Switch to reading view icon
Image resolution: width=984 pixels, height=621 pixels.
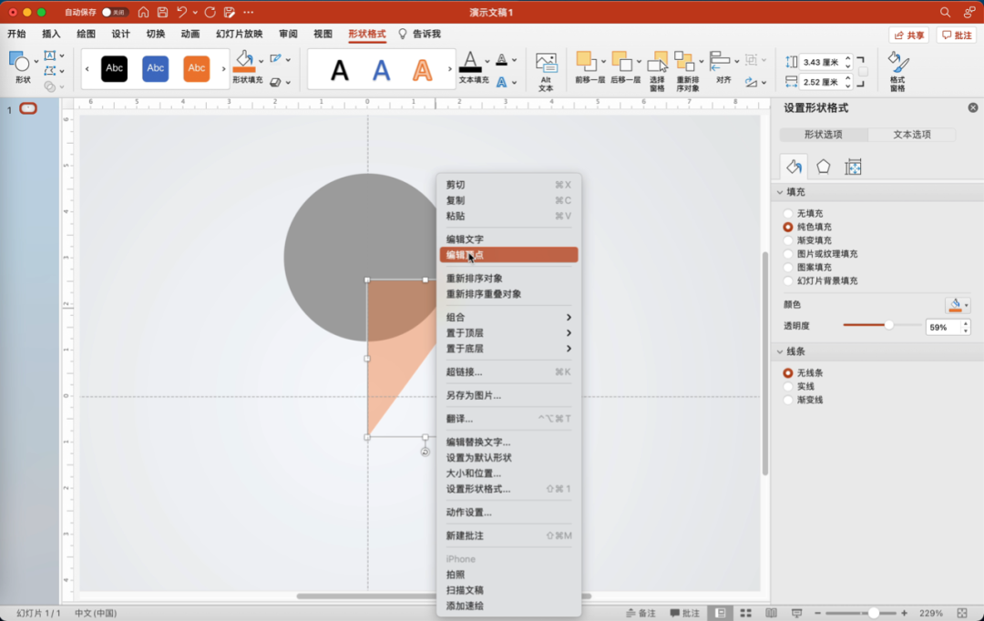pos(772,613)
